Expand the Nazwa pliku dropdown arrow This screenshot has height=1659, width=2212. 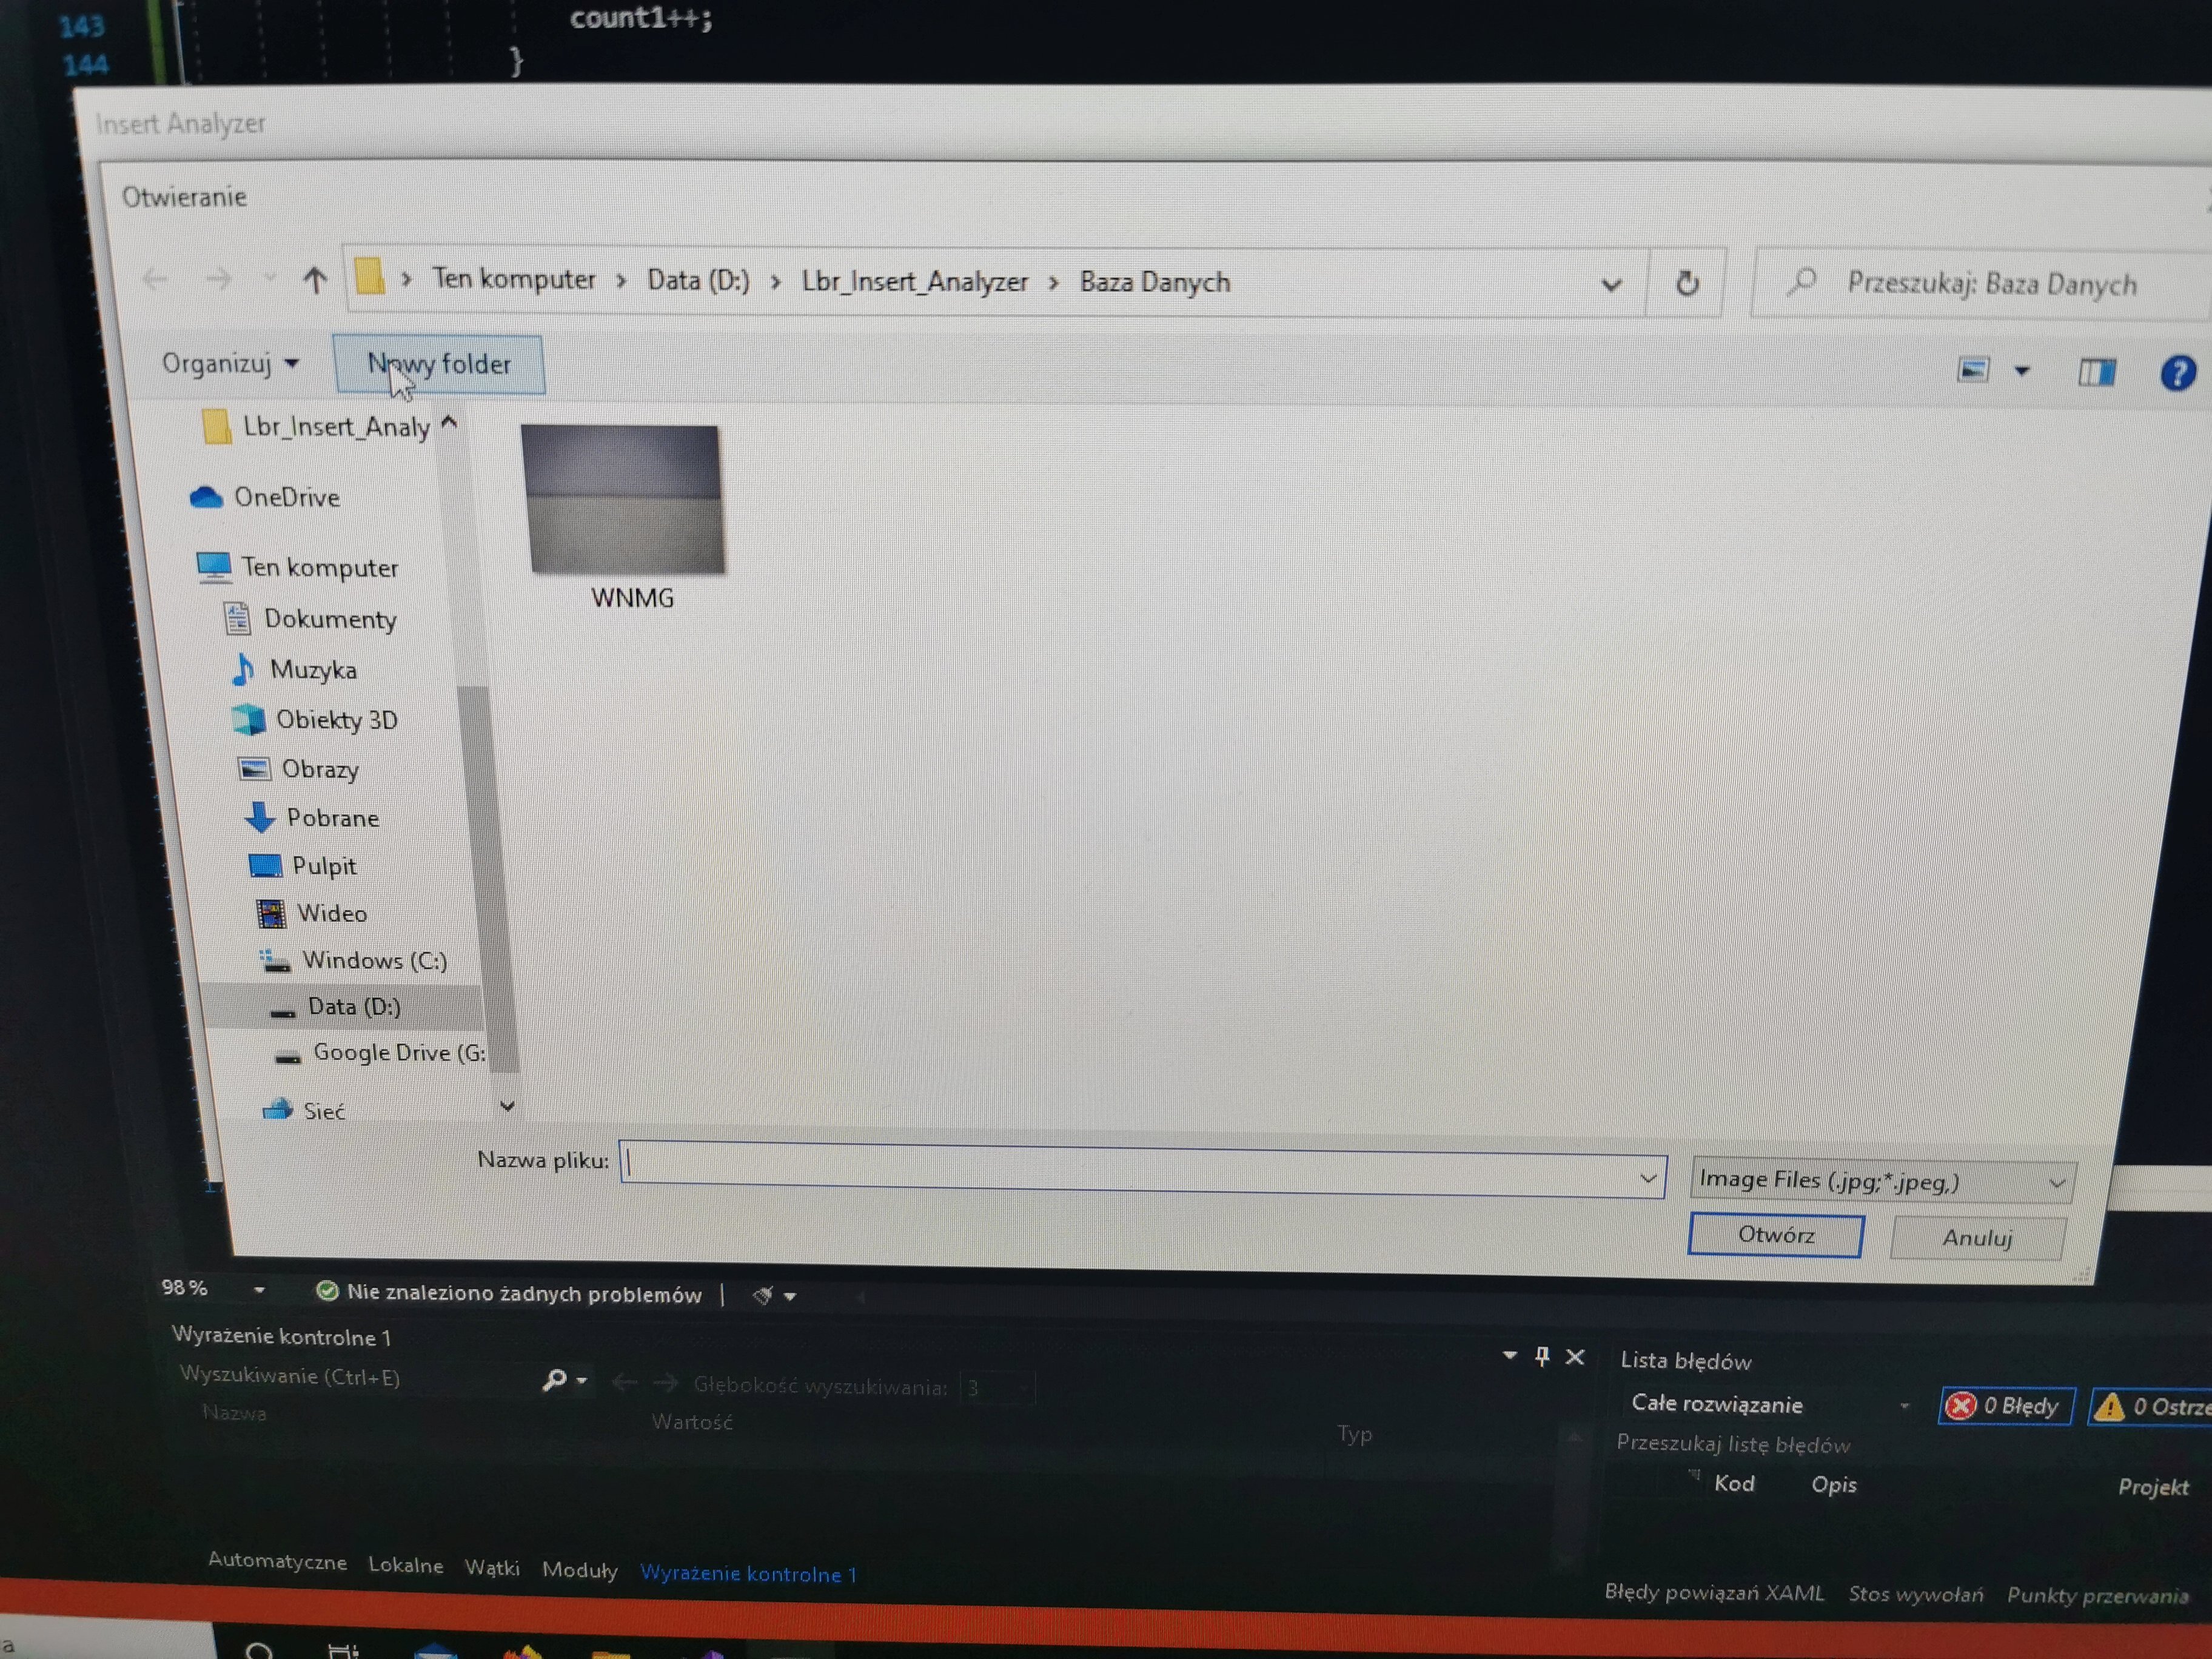1648,1179
